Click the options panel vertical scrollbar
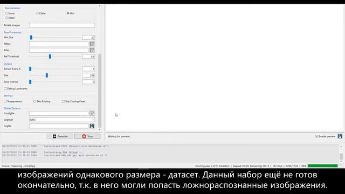The image size is (345, 194). [x=100, y=91]
